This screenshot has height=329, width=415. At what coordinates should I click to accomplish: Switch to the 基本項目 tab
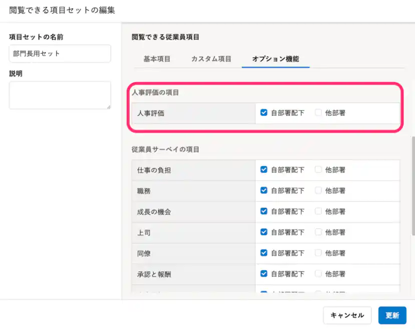point(157,58)
